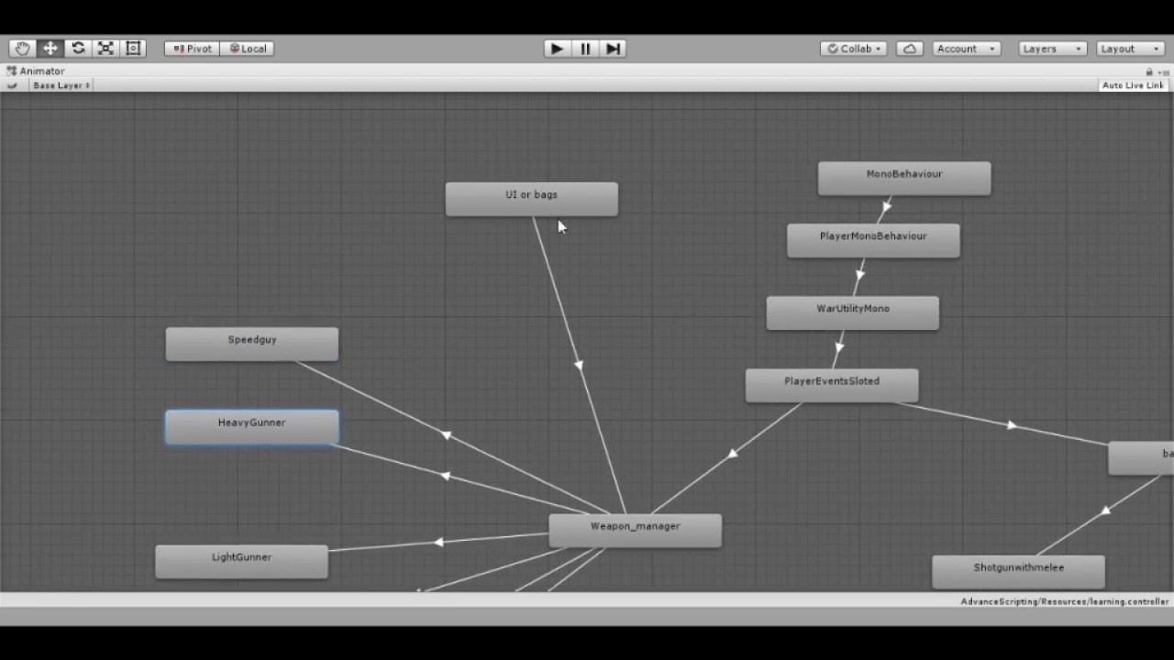This screenshot has height=660, width=1174.
Task: Select the Weapon_manager state node
Action: pos(635,530)
